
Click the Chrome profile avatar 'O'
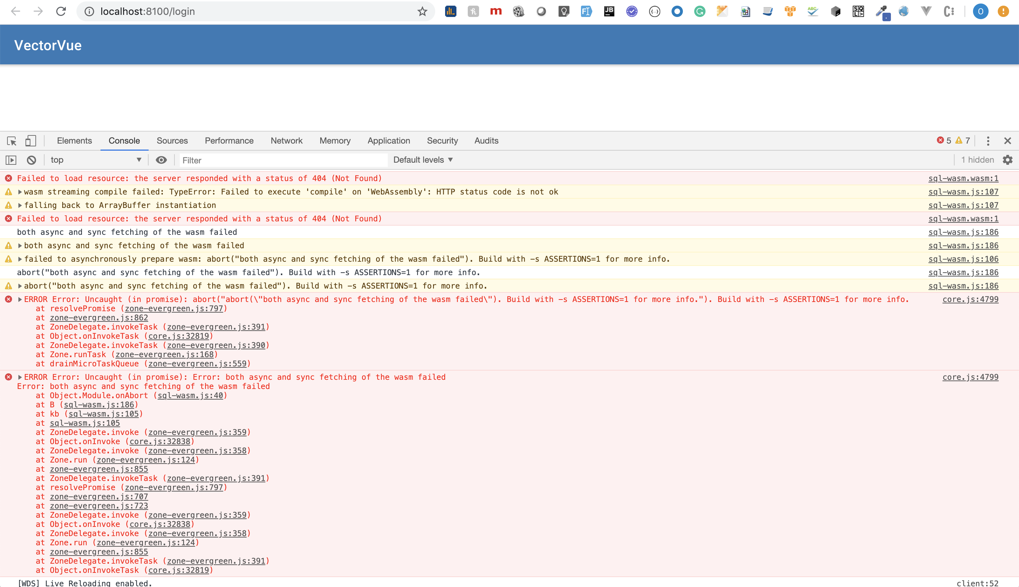coord(980,11)
